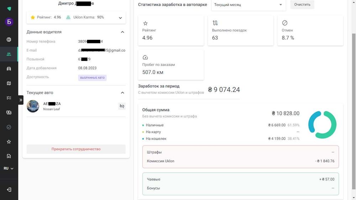Viewport: 356px width, 200px height.
Task: Click the Очистить button
Action: tap(302, 5)
